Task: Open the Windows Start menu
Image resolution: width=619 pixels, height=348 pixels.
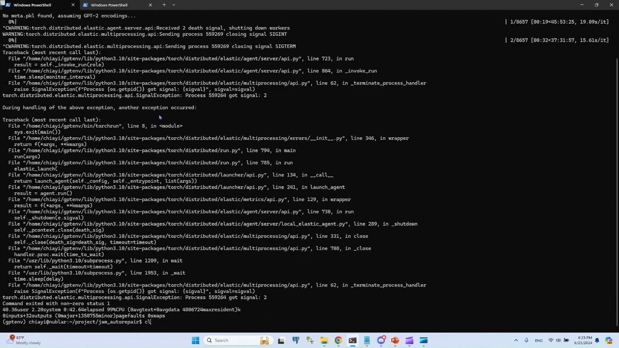Action: [x=195, y=340]
